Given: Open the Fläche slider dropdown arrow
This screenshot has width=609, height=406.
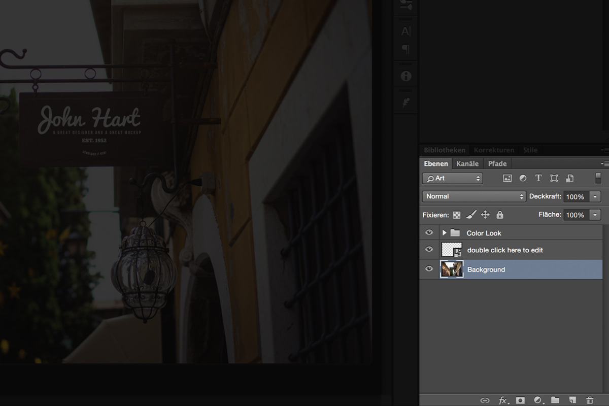Looking at the screenshot, I should coord(595,215).
